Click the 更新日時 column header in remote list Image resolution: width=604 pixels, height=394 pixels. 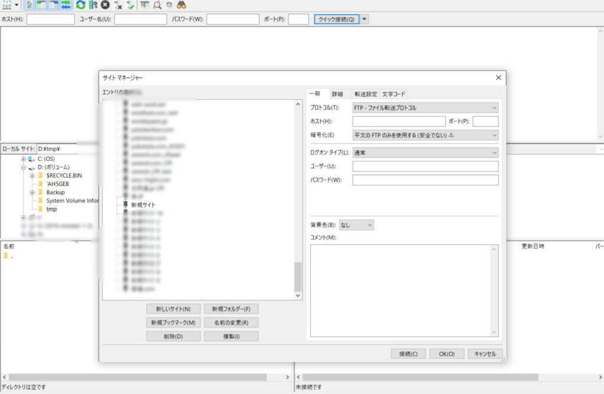click(x=533, y=246)
